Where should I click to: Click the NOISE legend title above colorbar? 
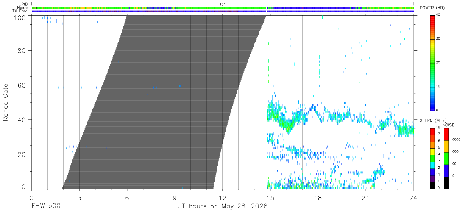tap(448, 125)
